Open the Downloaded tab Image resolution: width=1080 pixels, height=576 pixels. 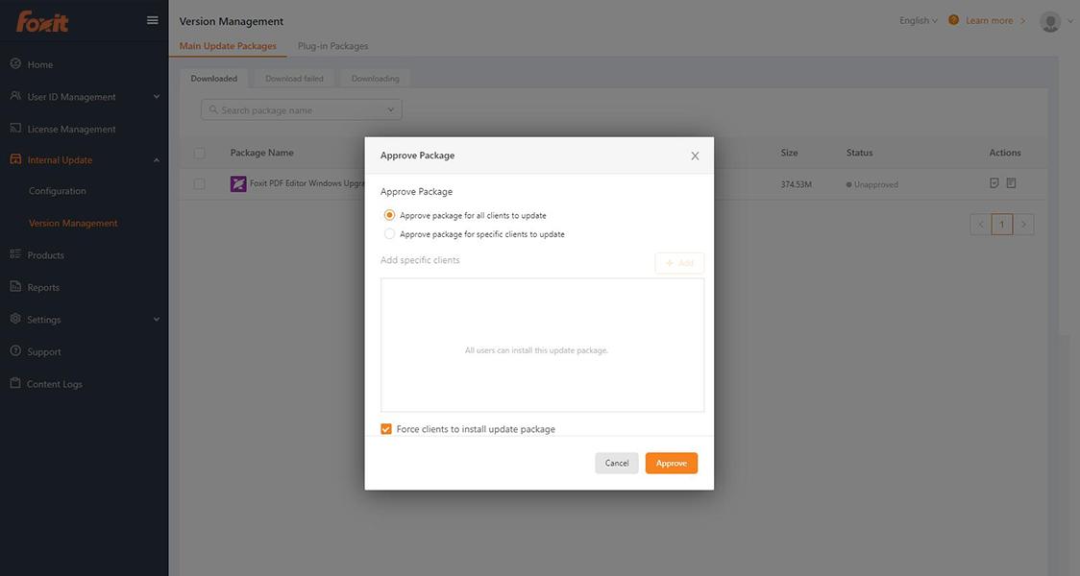click(x=214, y=79)
